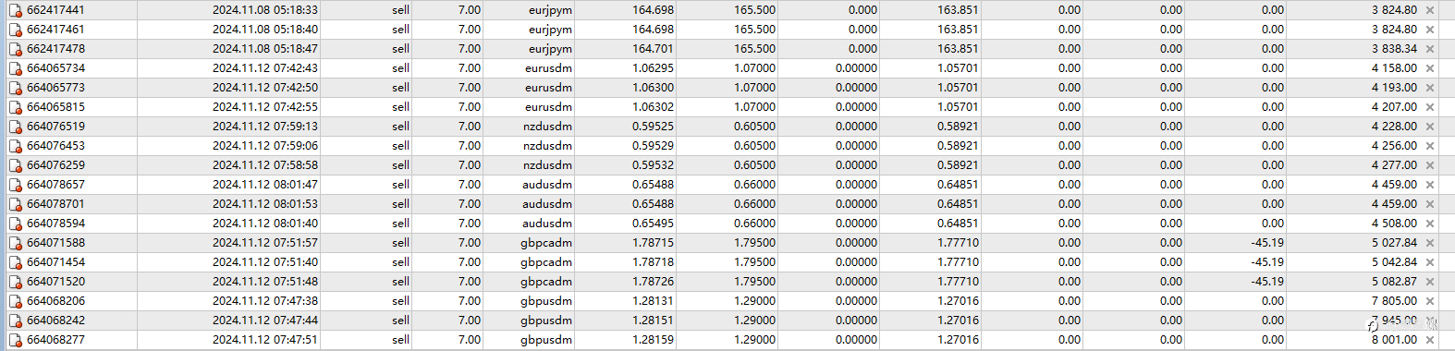Image resolution: width=1455 pixels, height=351 pixels.
Task: Click the order icon for ticket 662417478
Action: click(15, 49)
